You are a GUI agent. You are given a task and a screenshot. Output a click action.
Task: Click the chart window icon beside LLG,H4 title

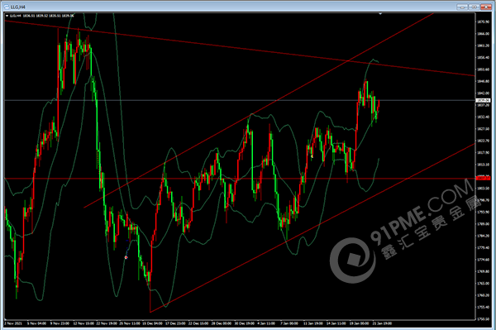click(x=7, y=7)
